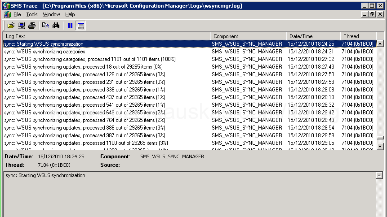
Task: Select row 'processed 987 out of 29265 items'
Action: [190, 135]
